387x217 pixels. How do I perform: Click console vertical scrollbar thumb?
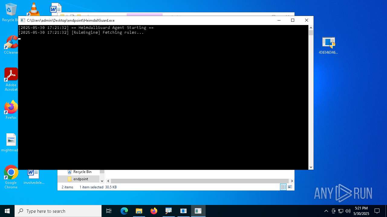[x=311, y=33]
